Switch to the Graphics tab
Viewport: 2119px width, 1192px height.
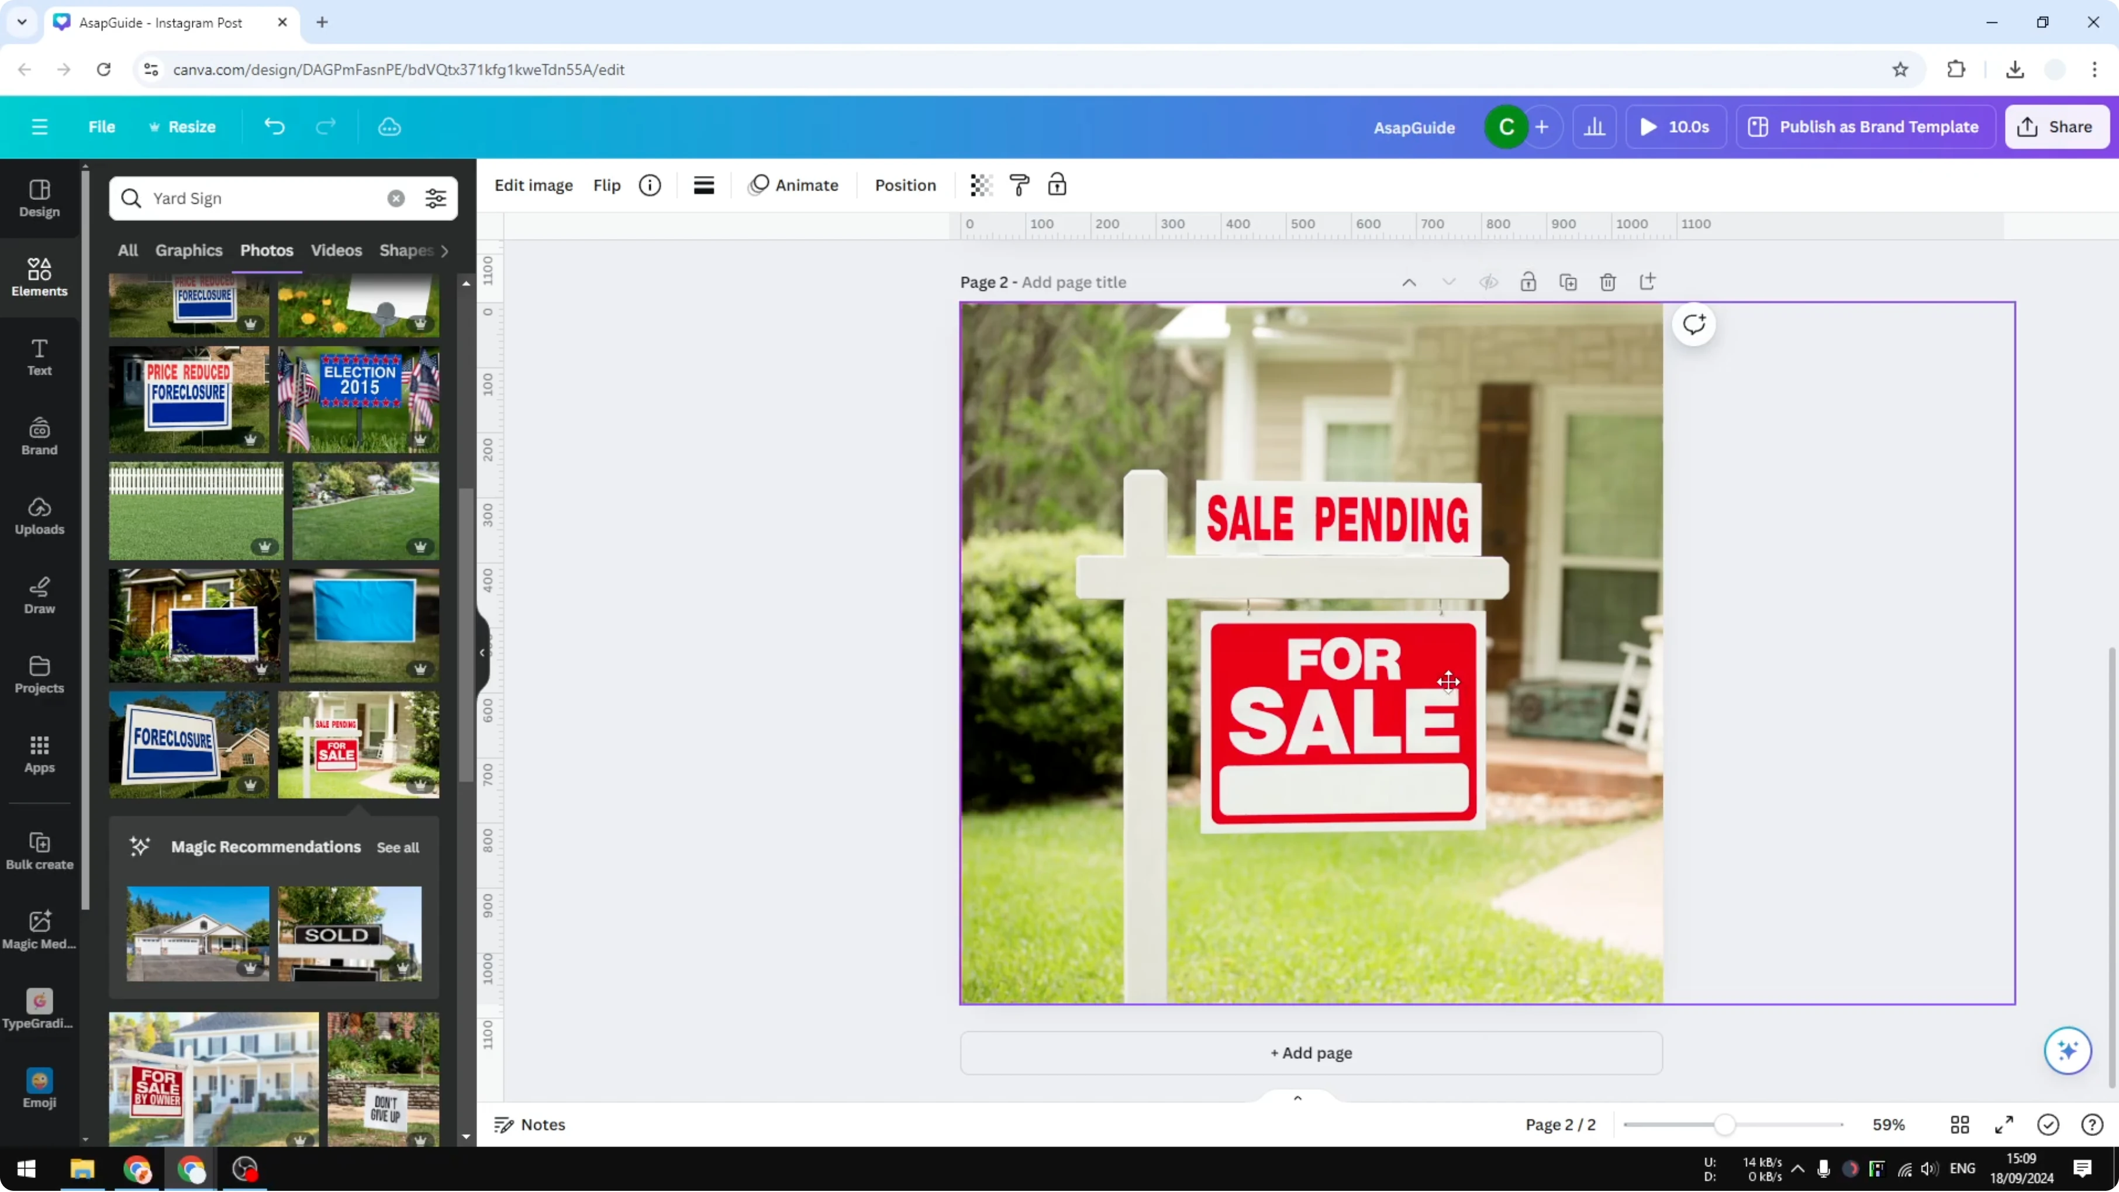[188, 250]
